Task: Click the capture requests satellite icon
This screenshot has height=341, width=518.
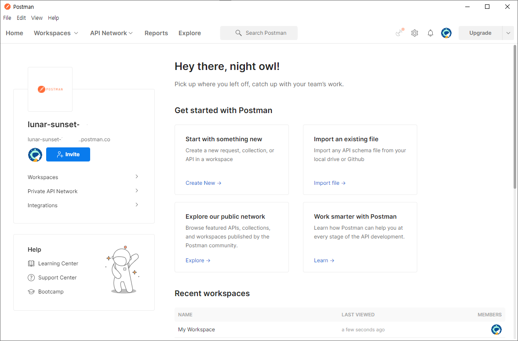Action: [400, 33]
